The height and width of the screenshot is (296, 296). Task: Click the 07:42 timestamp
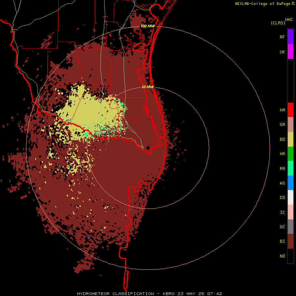coord(214,294)
